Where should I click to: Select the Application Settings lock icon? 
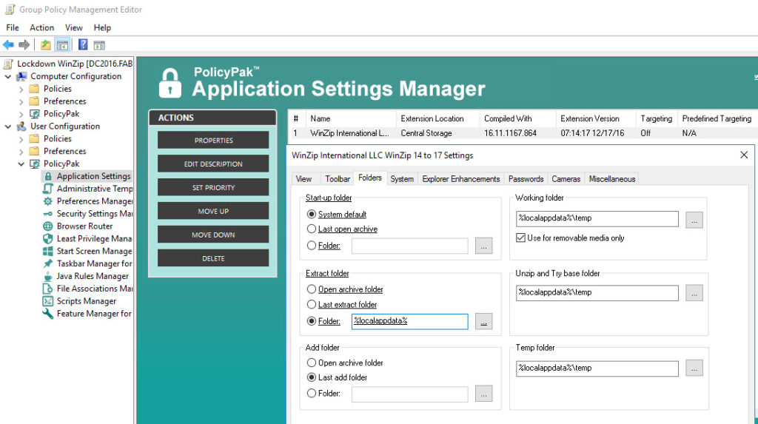(48, 176)
